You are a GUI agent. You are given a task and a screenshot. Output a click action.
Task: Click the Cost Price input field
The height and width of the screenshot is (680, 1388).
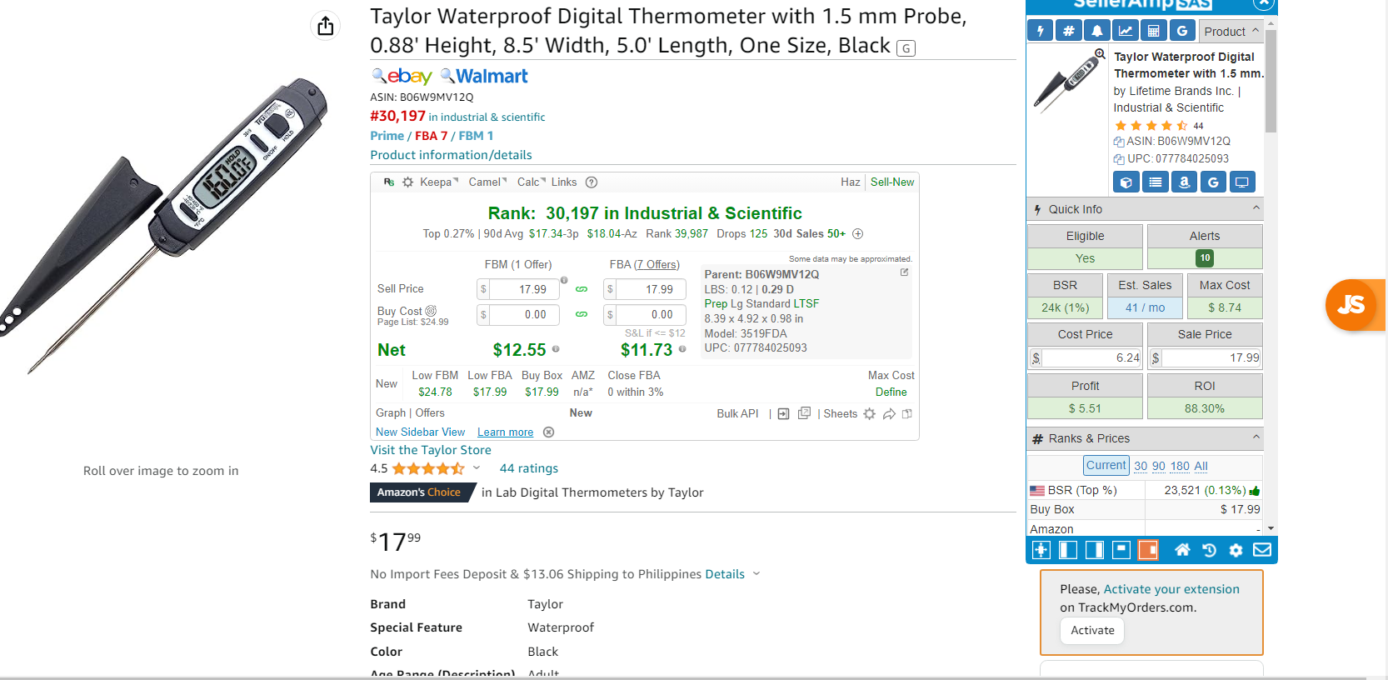pyautogui.click(x=1091, y=357)
